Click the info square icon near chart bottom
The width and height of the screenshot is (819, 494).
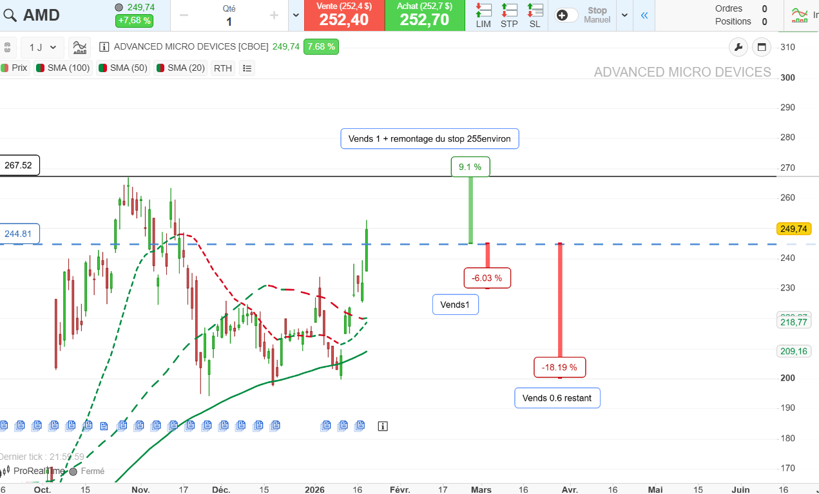pos(383,426)
